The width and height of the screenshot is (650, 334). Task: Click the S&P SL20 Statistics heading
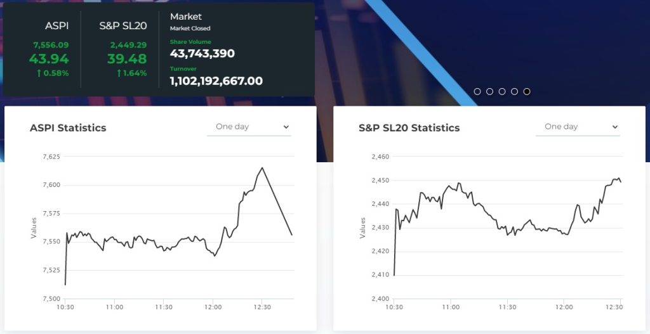409,128
